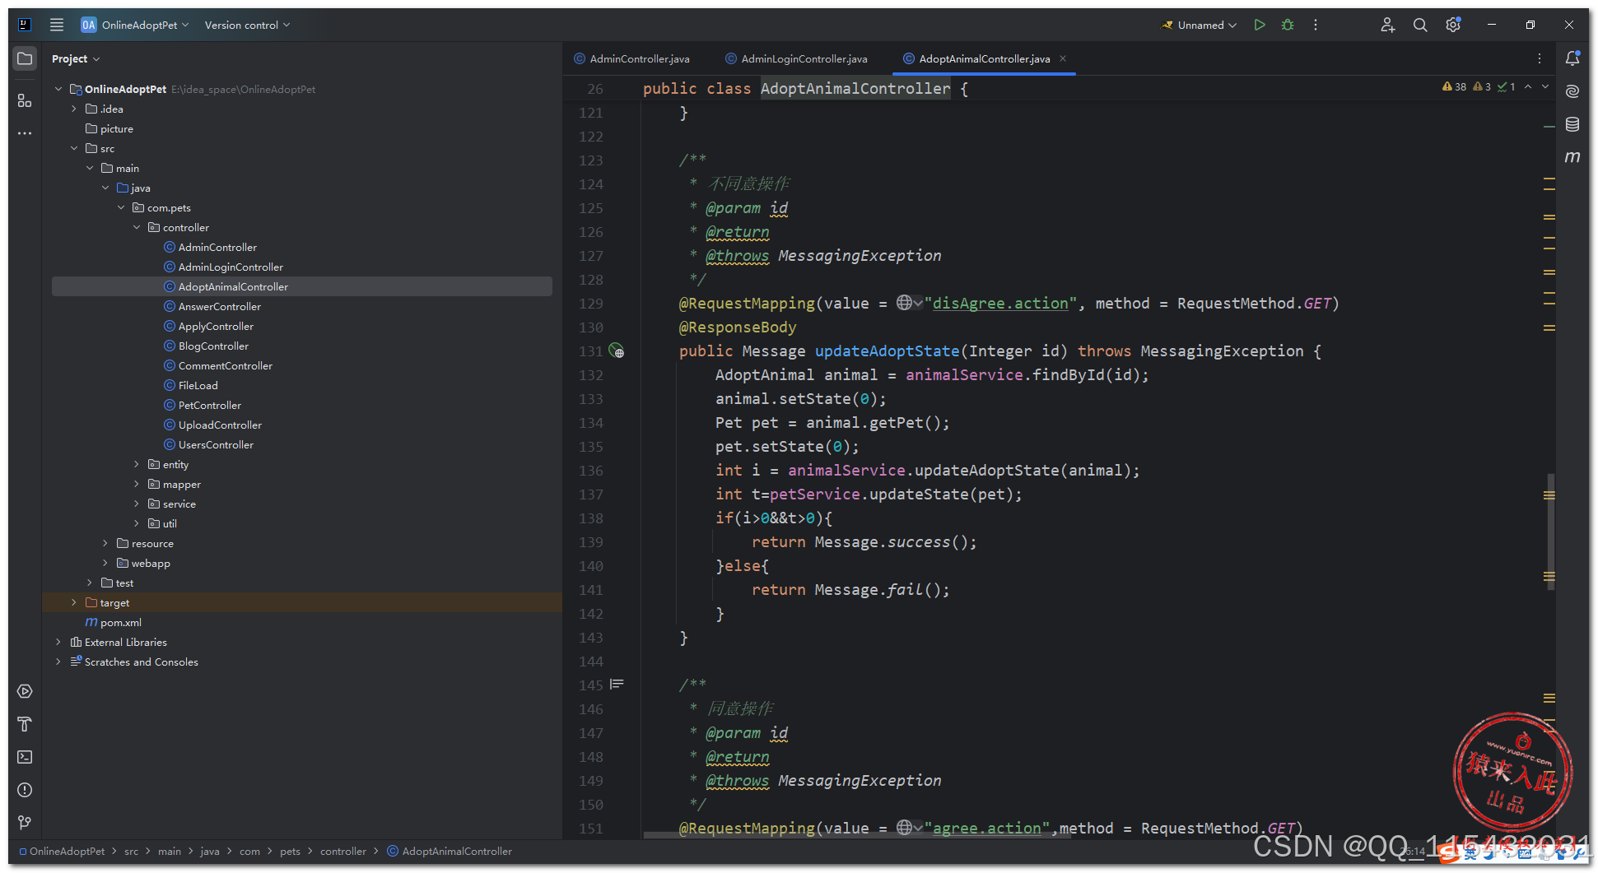Select FileLoad class in tree
Image resolution: width=1598 pixels, height=873 pixels.
tap(198, 385)
